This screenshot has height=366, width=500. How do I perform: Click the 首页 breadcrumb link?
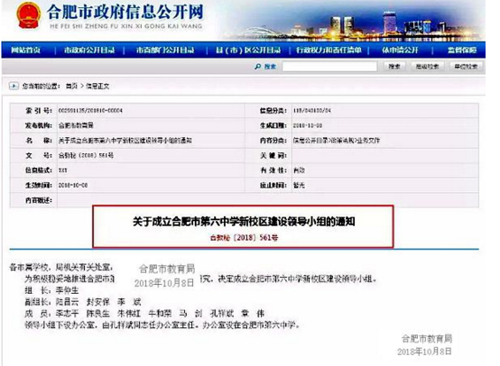point(71,86)
